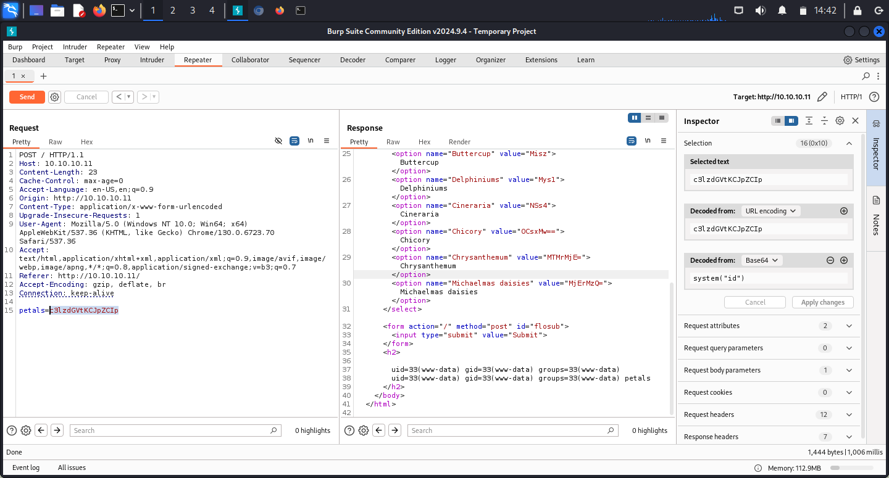
Task: Open HTTP/1 protocol selector
Action: click(x=851, y=97)
